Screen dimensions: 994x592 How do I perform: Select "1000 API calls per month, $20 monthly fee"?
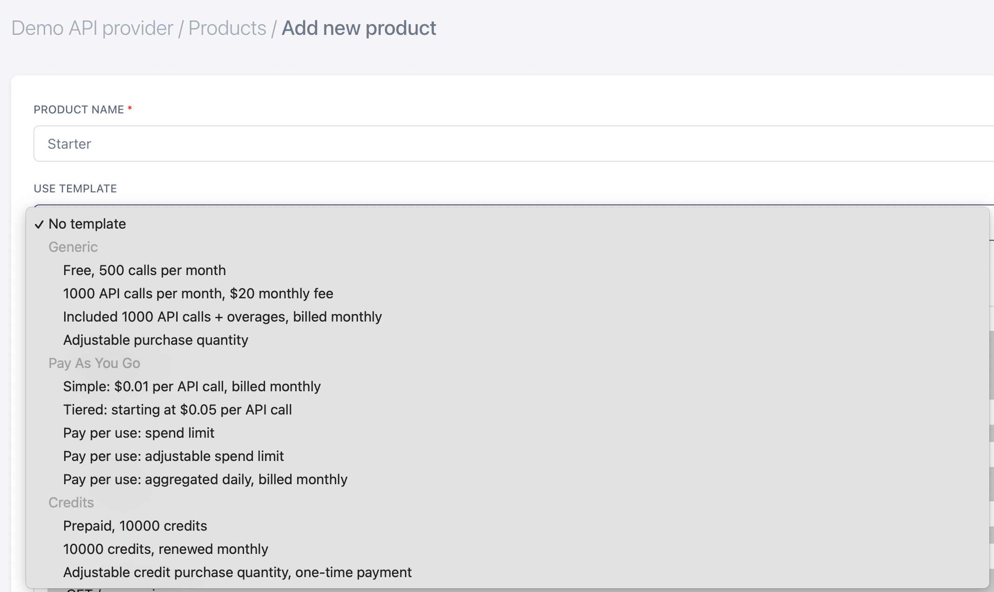(198, 293)
